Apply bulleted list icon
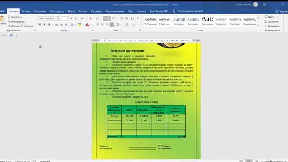The image size is (288, 162). pyautogui.click(x=98, y=18)
